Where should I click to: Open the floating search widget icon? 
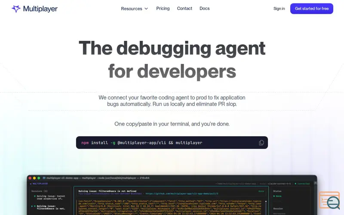click(329, 200)
